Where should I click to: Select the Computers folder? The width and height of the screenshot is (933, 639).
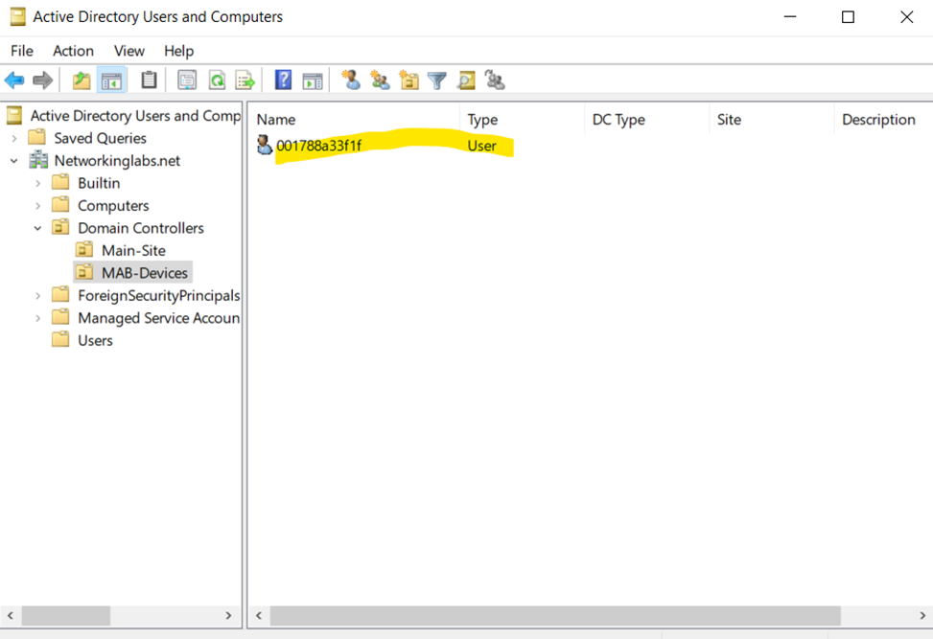(113, 206)
